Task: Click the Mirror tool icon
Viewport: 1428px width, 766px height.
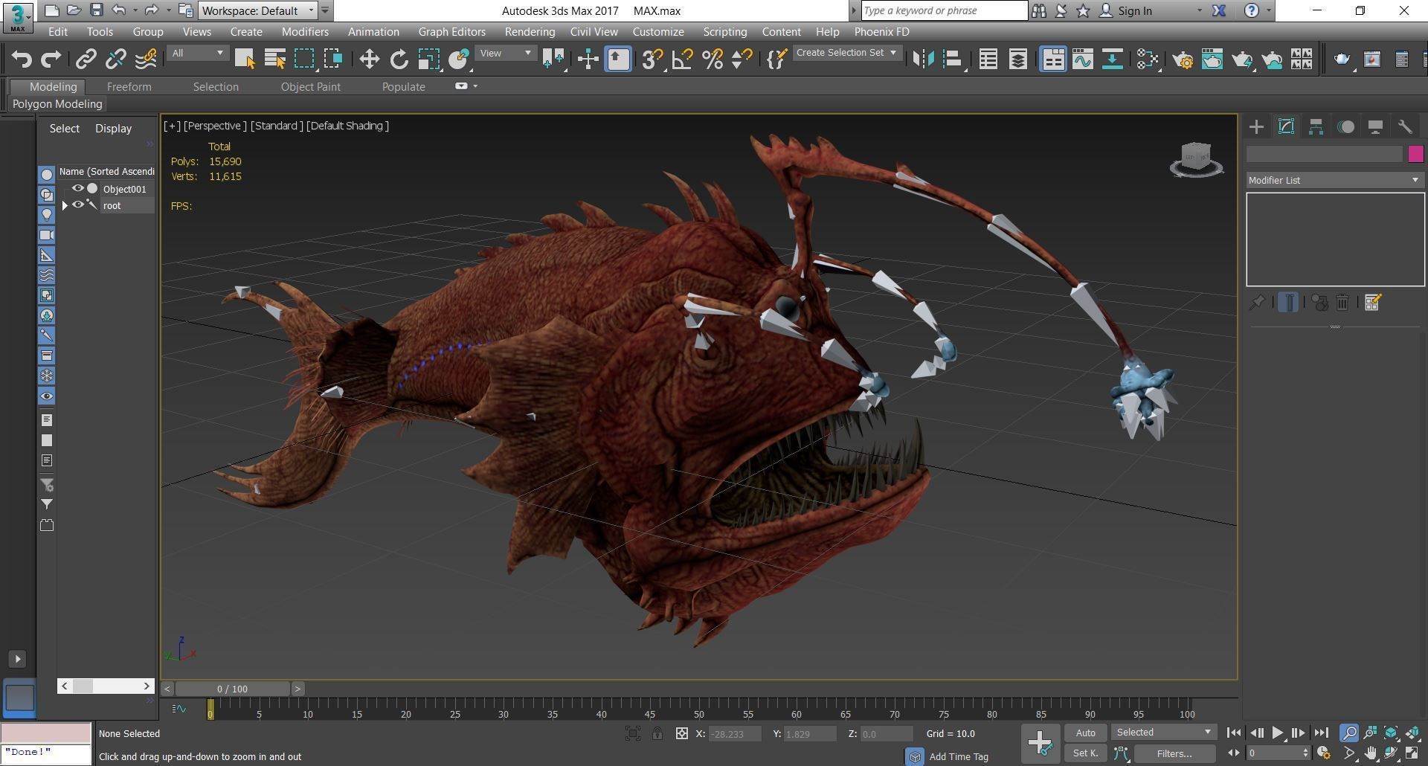Action: [923, 59]
